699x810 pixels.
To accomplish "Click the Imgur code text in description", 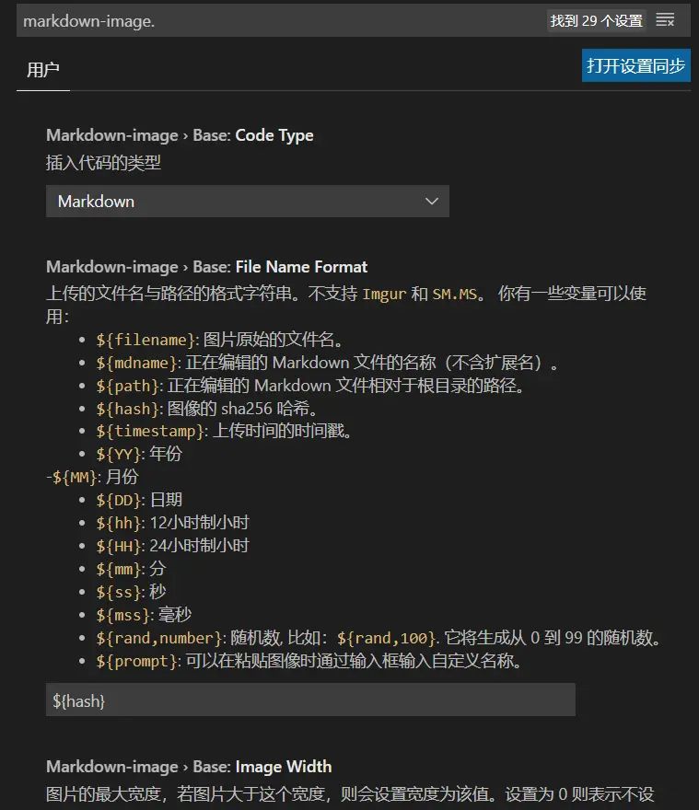I will [x=384, y=295].
